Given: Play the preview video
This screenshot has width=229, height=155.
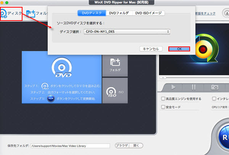Looking at the screenshot, I should point(173,87).
